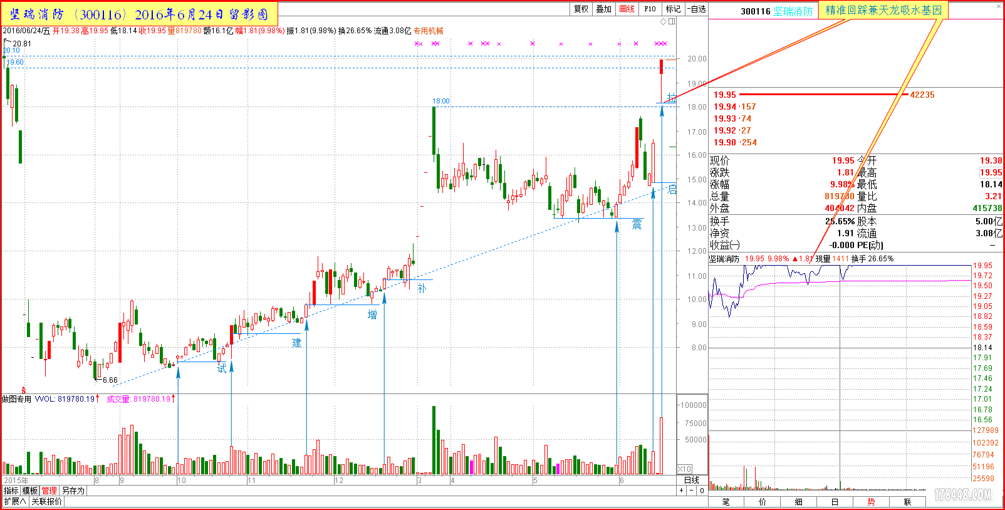Viewport: 1005px width, 510px height.
Task: Switch to the 势 trend tab
Action: pos(871,502)
